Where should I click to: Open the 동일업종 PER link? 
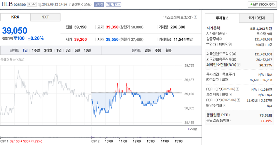tap(218, 115)
